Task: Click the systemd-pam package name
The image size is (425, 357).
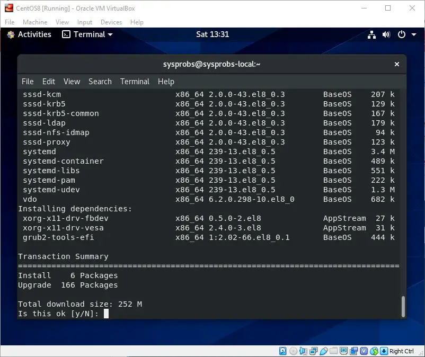Action: [49, 180]
